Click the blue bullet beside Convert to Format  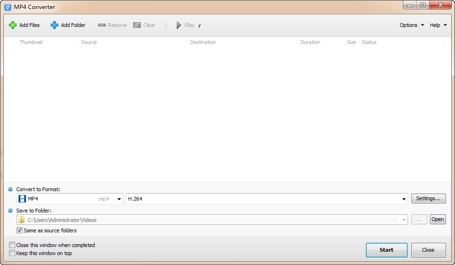pos(10,189)
